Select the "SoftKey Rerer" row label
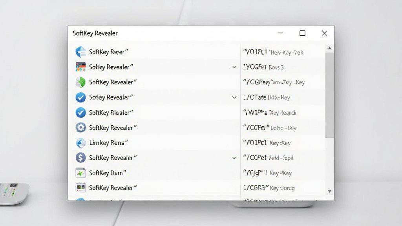This screenshot has height=226, width=402. pos(108,52)
